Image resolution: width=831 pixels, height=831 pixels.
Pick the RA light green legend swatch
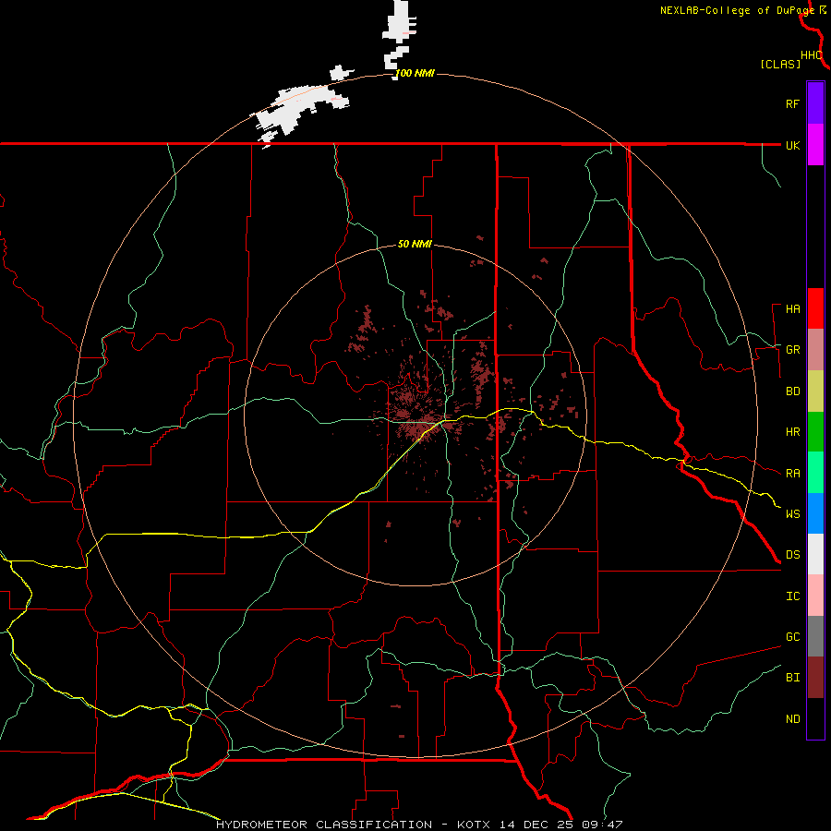pos(815,473)
